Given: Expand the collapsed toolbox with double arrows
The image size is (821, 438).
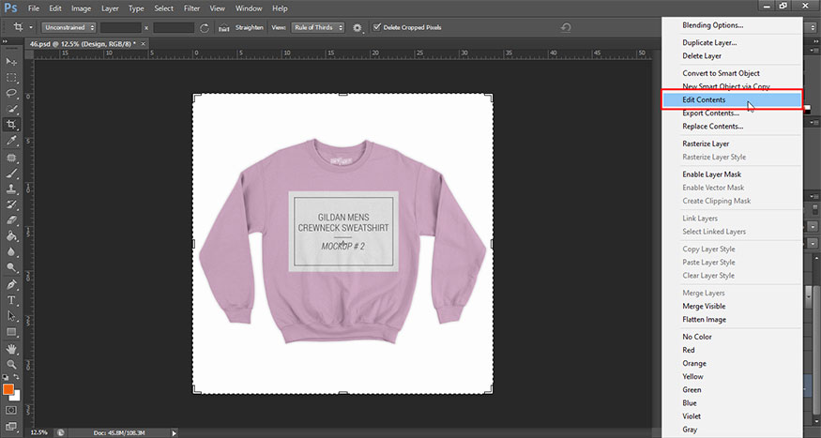Looking at the screenshot, I should pyautogui.click(x=6, y=42).
